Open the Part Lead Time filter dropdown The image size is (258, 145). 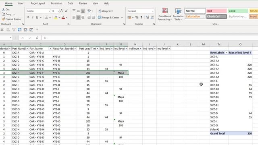click(x=98, y=49)
